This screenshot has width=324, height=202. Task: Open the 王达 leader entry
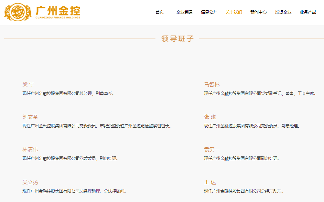[x=210, y=182]
